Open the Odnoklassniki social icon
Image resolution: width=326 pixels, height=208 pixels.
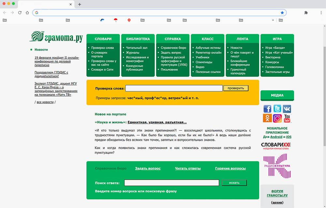tap(267, 118)
